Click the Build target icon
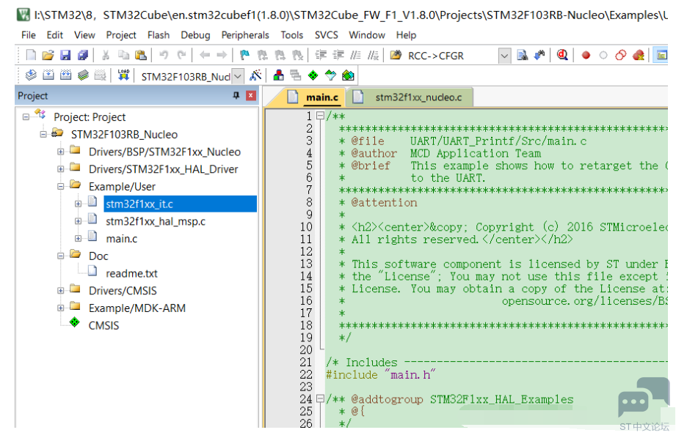 pos(48,75)
